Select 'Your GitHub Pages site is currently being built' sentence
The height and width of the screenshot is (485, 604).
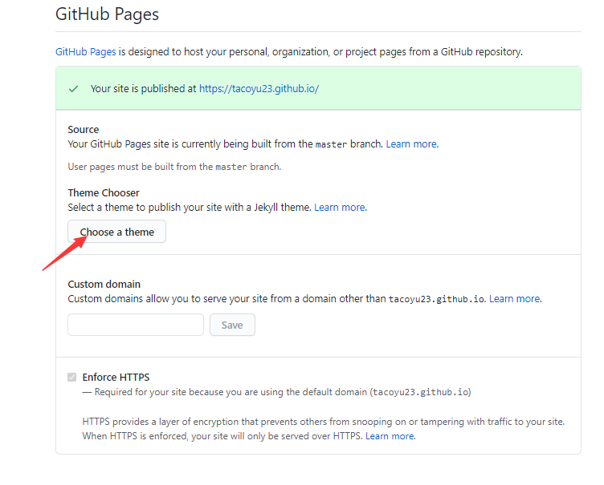[x=226, y=143]
